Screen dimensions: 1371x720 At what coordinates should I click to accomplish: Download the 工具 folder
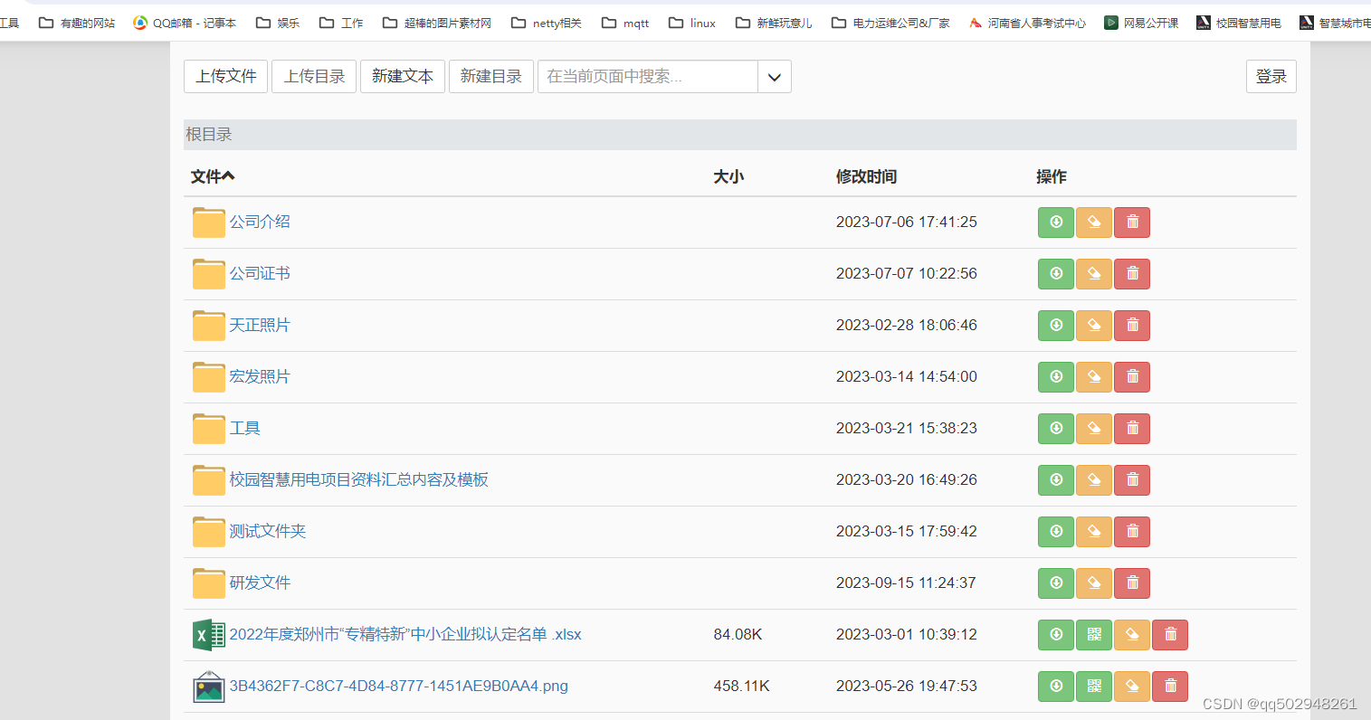click(1055, 429)
